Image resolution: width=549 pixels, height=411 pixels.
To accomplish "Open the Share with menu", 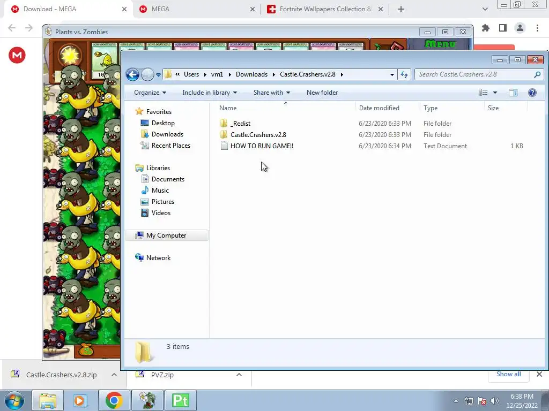I will (272, 93).
